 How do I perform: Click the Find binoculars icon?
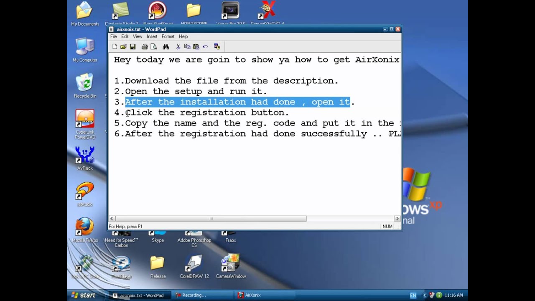pos(166,47)
